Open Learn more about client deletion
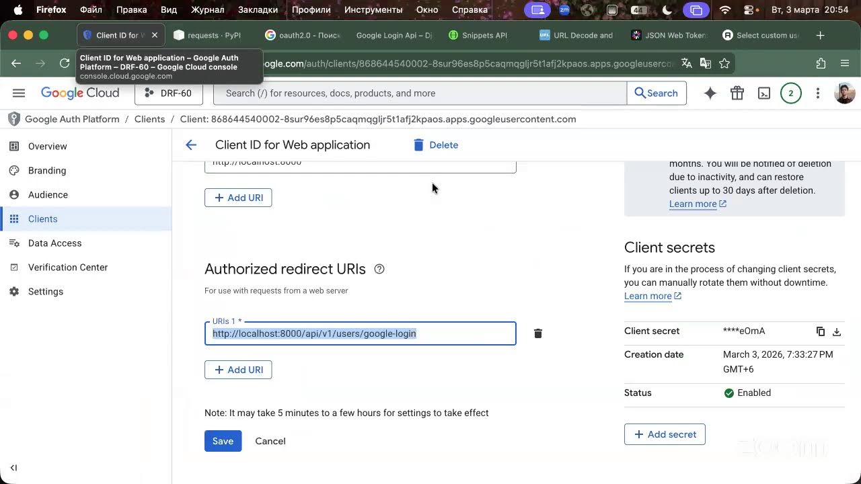This screenshot has width=861, height=484. [x=698, y=204]
